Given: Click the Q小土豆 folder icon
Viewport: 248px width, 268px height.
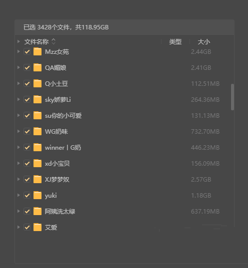Looking at the screenshot, I should point(37,83).
